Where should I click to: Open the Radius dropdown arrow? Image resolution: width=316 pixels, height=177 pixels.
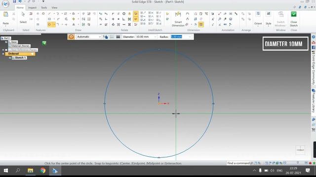[x=190, y=37]
